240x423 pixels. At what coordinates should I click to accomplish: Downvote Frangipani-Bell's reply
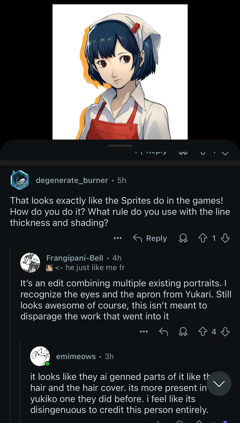(225, 332)
